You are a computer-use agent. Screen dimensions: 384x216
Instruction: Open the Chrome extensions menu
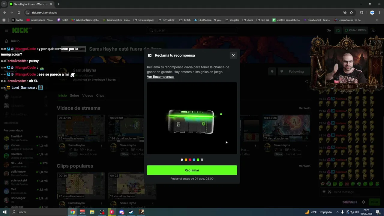point(361,13)
